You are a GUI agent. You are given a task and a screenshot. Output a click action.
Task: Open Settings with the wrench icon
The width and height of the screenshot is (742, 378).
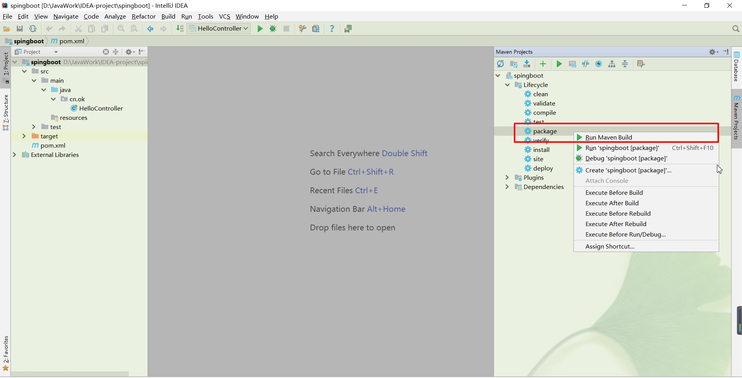(303, 29)
